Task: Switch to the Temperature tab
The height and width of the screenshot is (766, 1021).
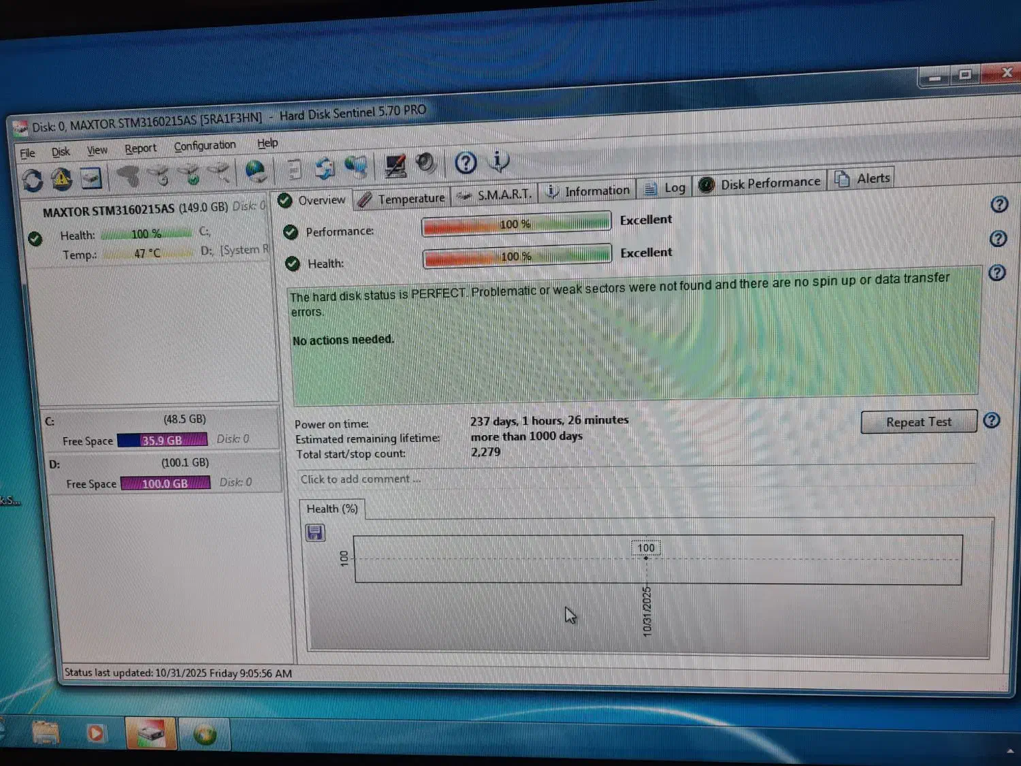Action: [402, 198]
